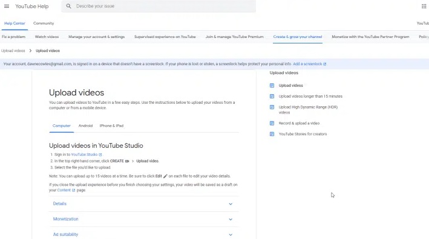Go to YouTube Help home title
The image size is (429, 239).
pos(31,6)
